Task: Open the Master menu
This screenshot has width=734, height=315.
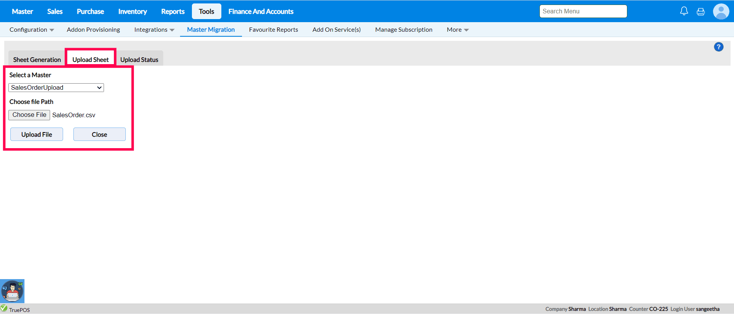Action: pyautogui.click(x=23, y=11)
